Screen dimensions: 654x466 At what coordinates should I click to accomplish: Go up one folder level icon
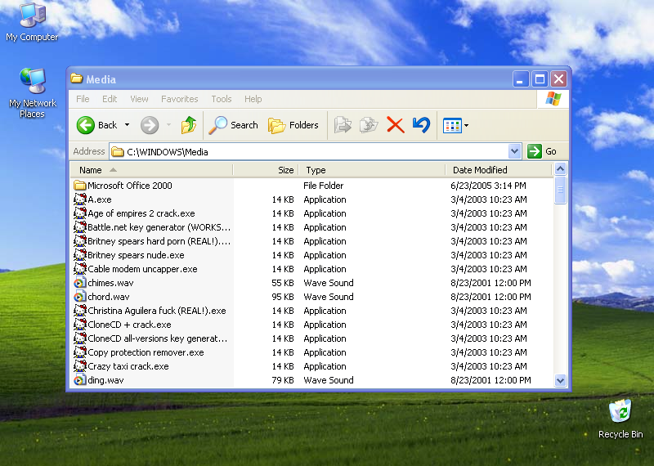[x=189, y=125]
